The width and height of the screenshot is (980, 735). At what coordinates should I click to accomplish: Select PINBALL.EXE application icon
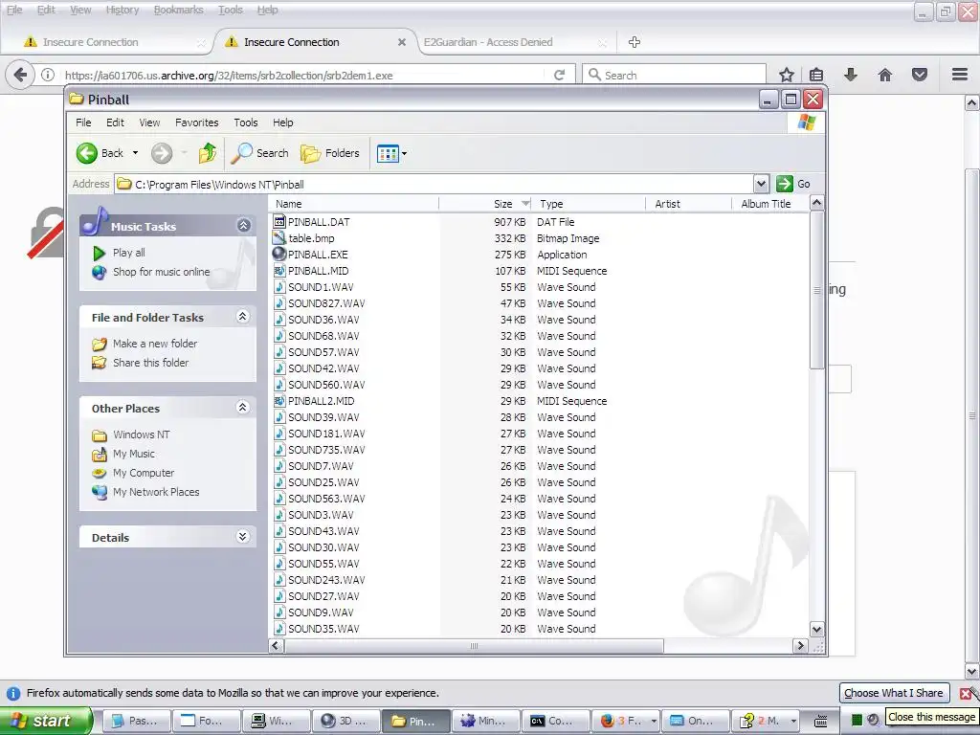pyautogui.click(x=279, y=254)
